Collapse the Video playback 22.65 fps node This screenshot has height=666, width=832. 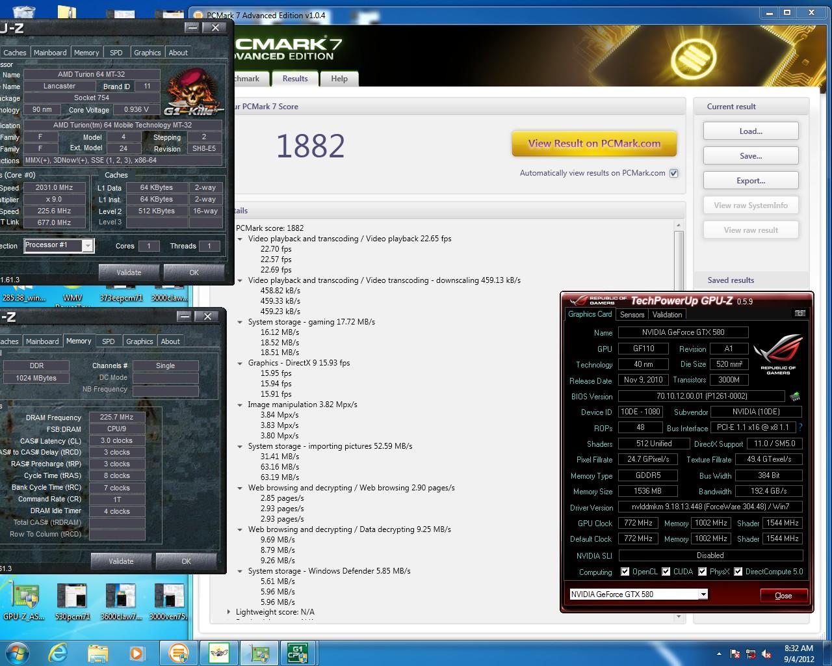[x=240, y=239]
